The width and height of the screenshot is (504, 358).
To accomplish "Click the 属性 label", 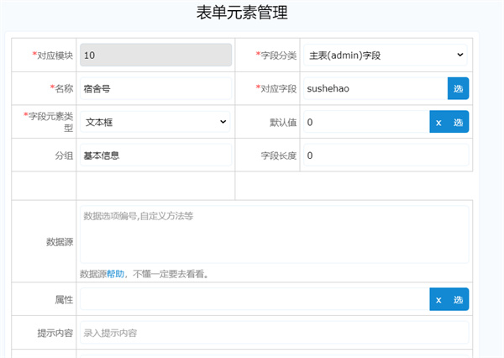I will pos(64,300).
